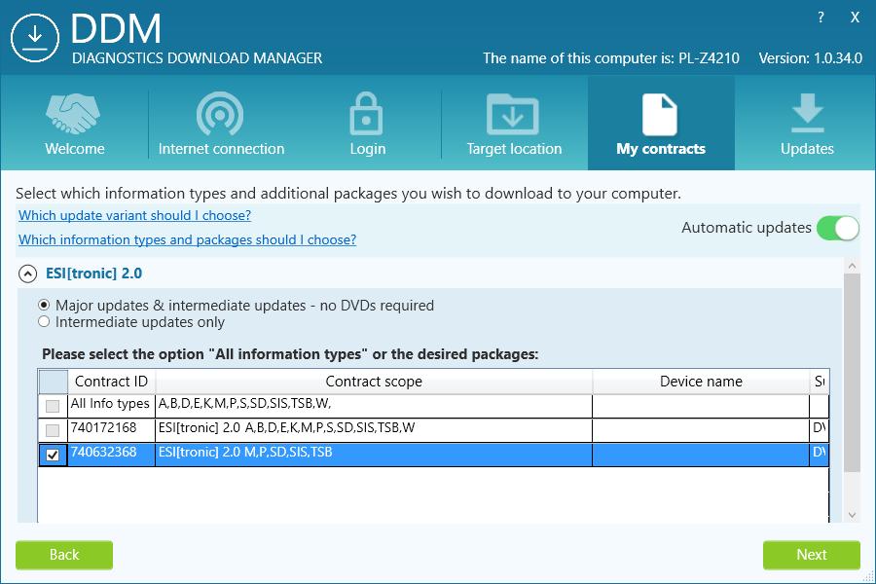Close DDM with the X button

[855, 18]
